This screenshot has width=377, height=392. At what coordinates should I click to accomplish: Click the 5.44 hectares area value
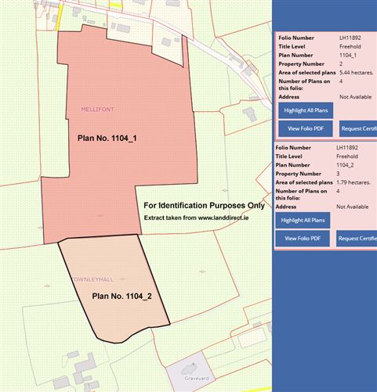[x=357, y=73]
